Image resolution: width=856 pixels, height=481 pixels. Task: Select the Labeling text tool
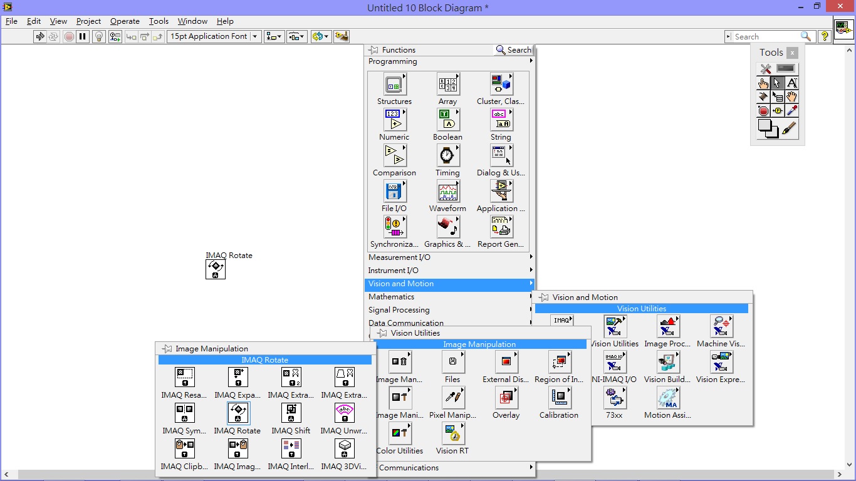(x=792, y=83)
